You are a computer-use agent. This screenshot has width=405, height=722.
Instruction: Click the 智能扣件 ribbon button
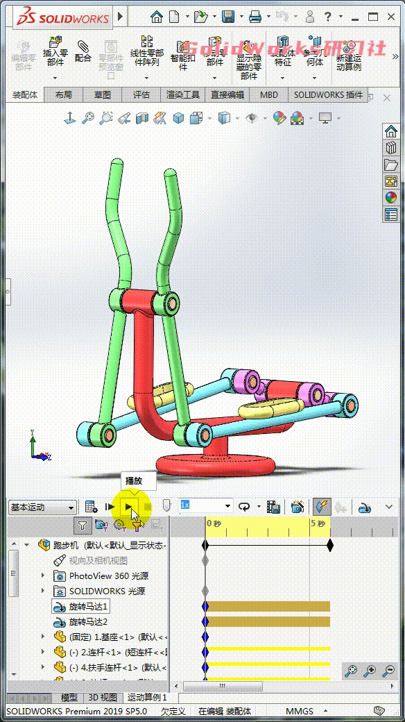pyautogui.click(x=182, y=56)
